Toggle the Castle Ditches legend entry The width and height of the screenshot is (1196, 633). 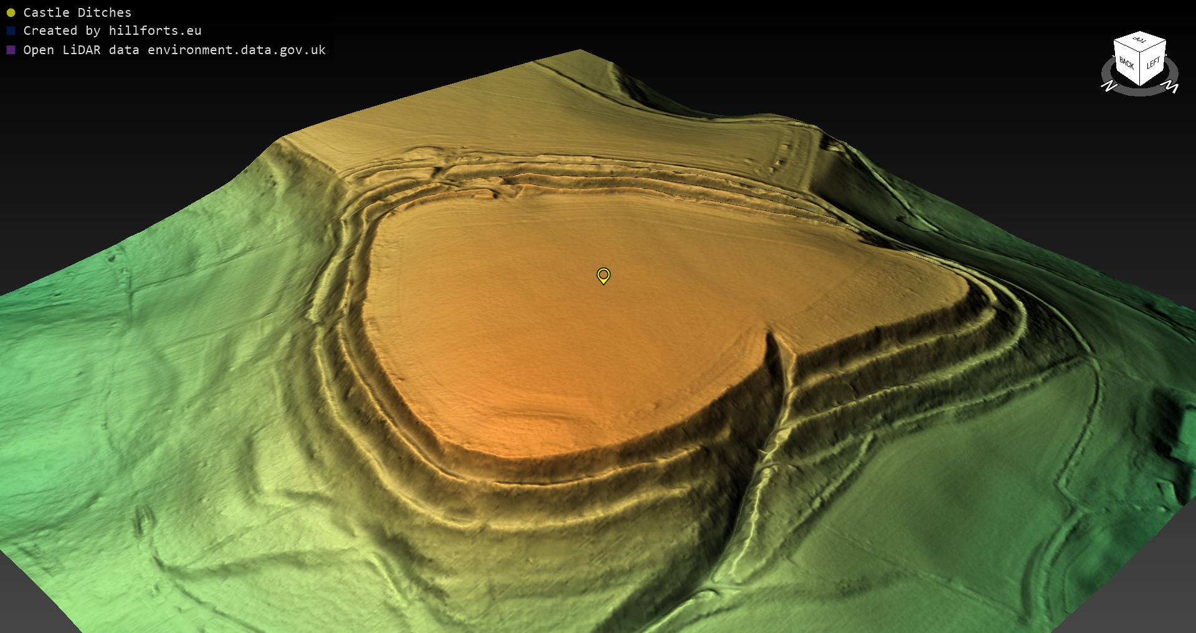click(x=77, y=12)
